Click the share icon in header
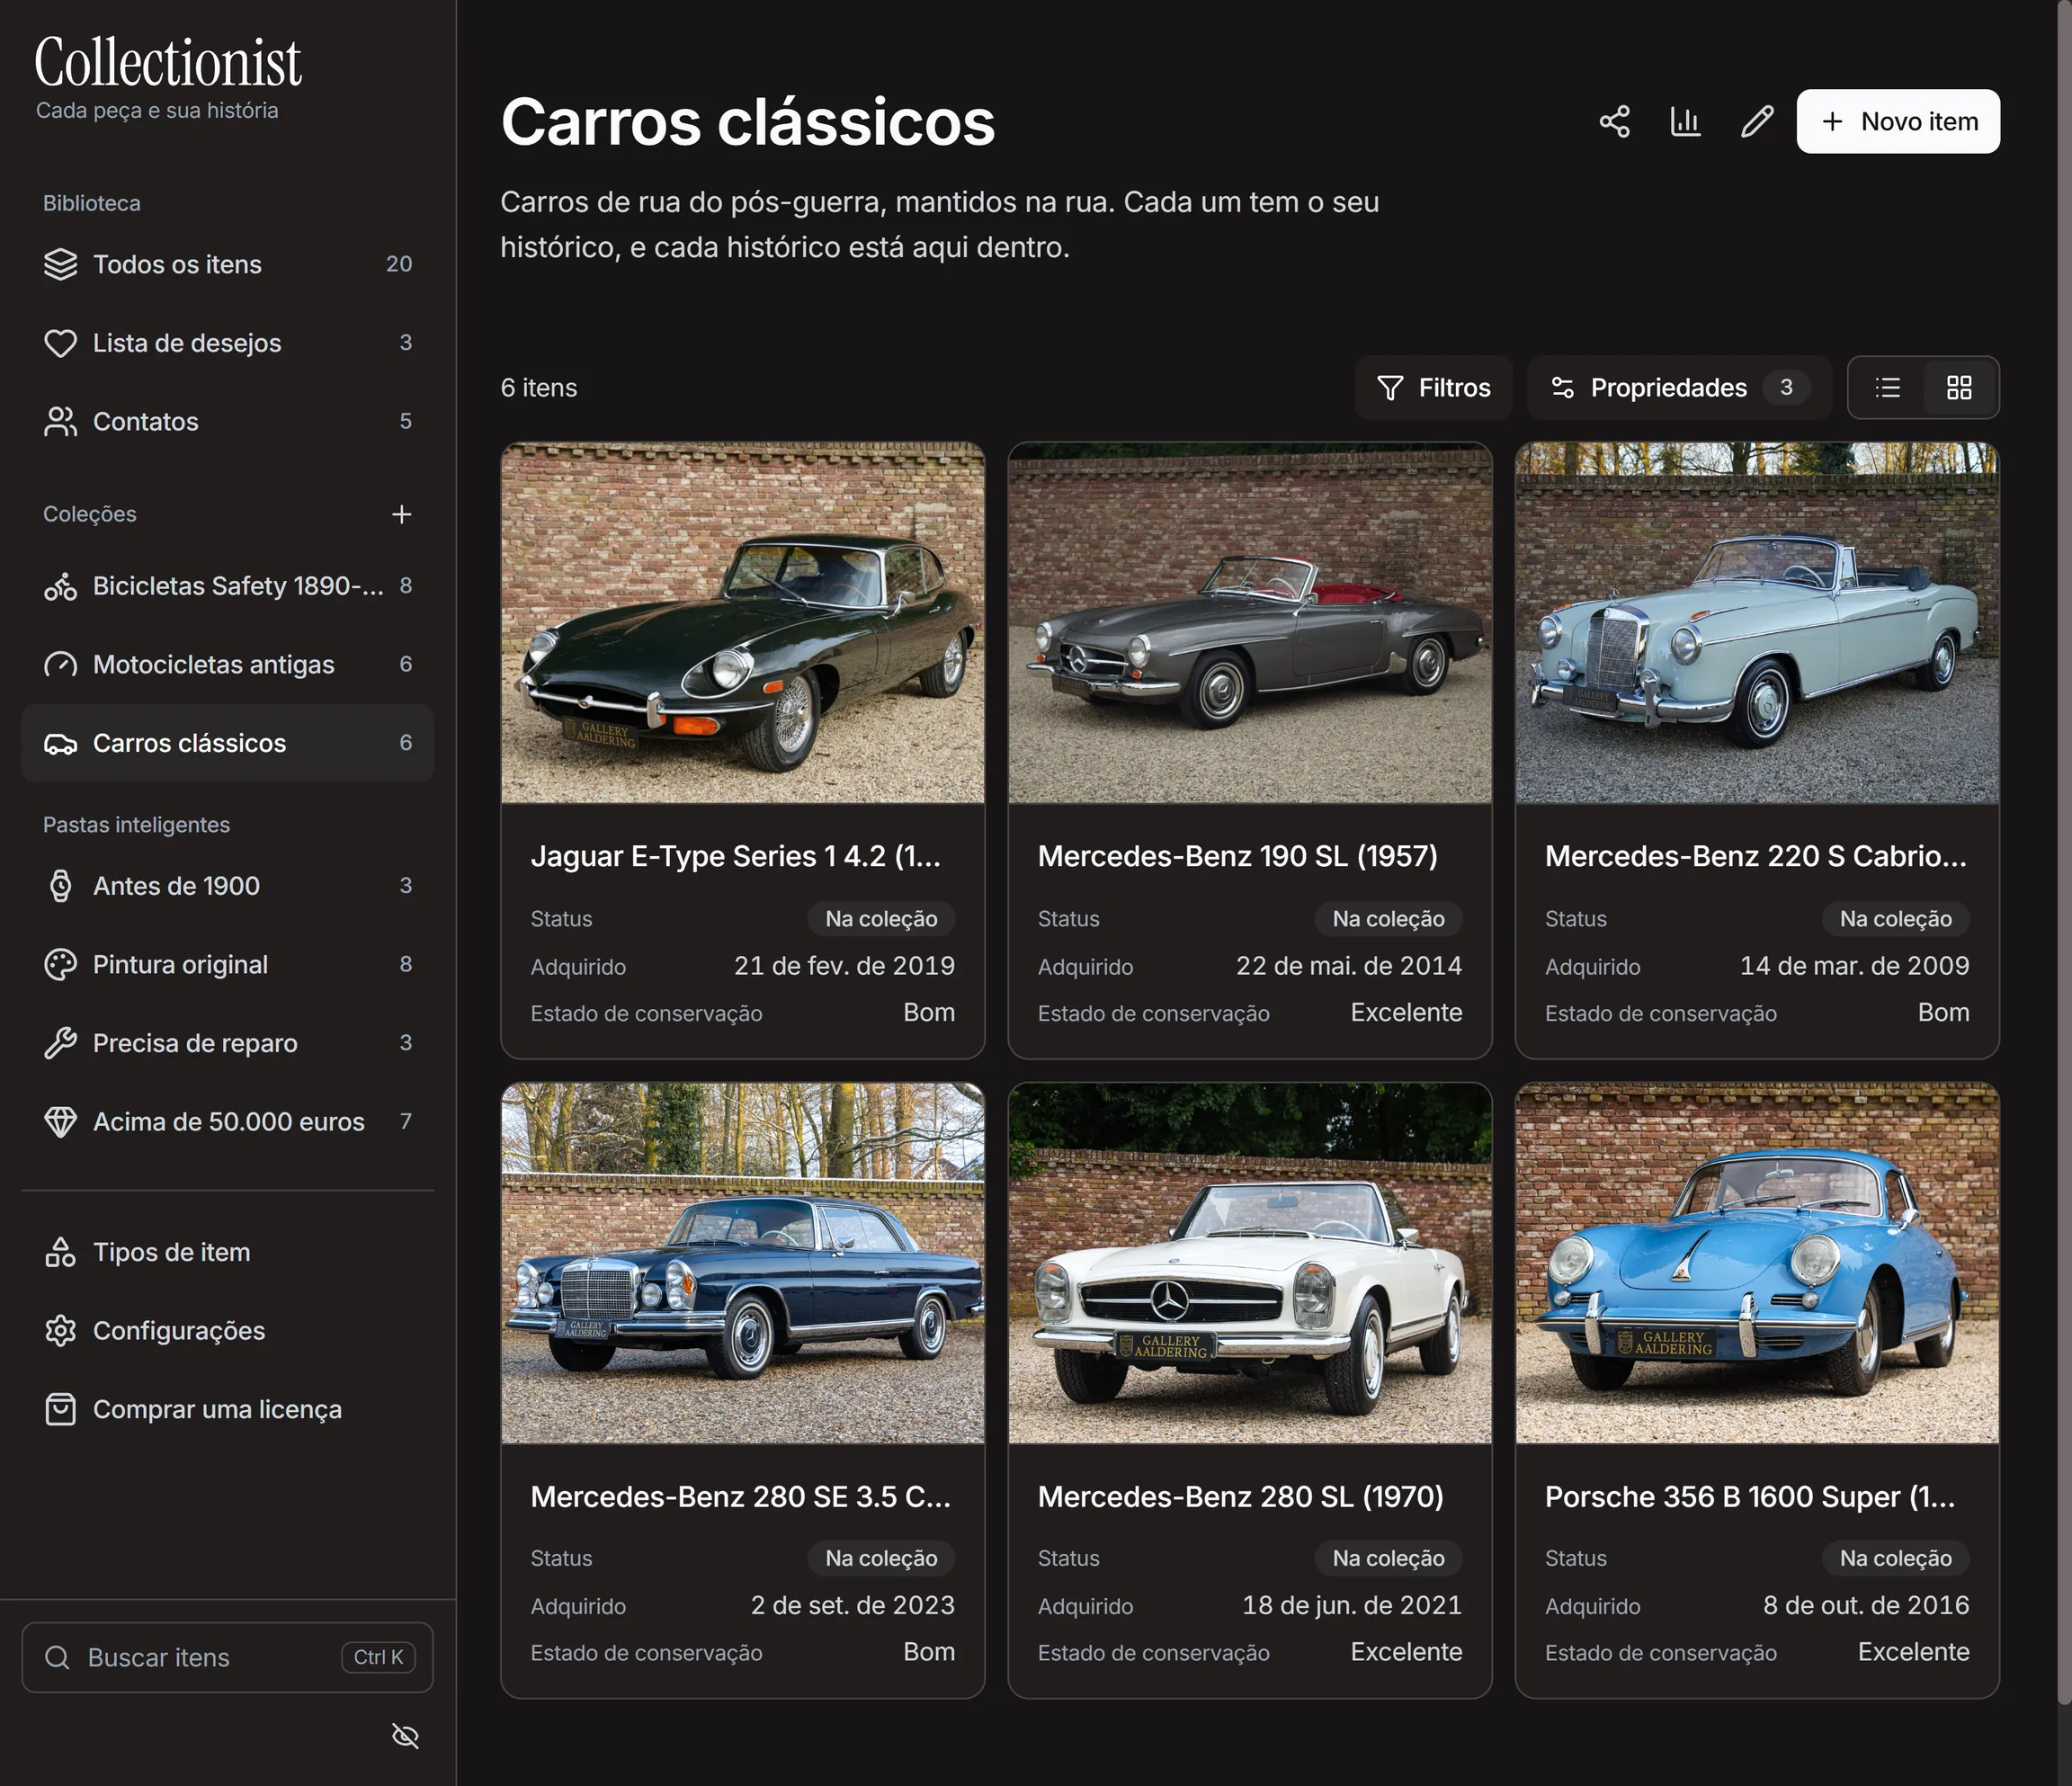Screen dimensions: 2072x1786 [1614, 121]
